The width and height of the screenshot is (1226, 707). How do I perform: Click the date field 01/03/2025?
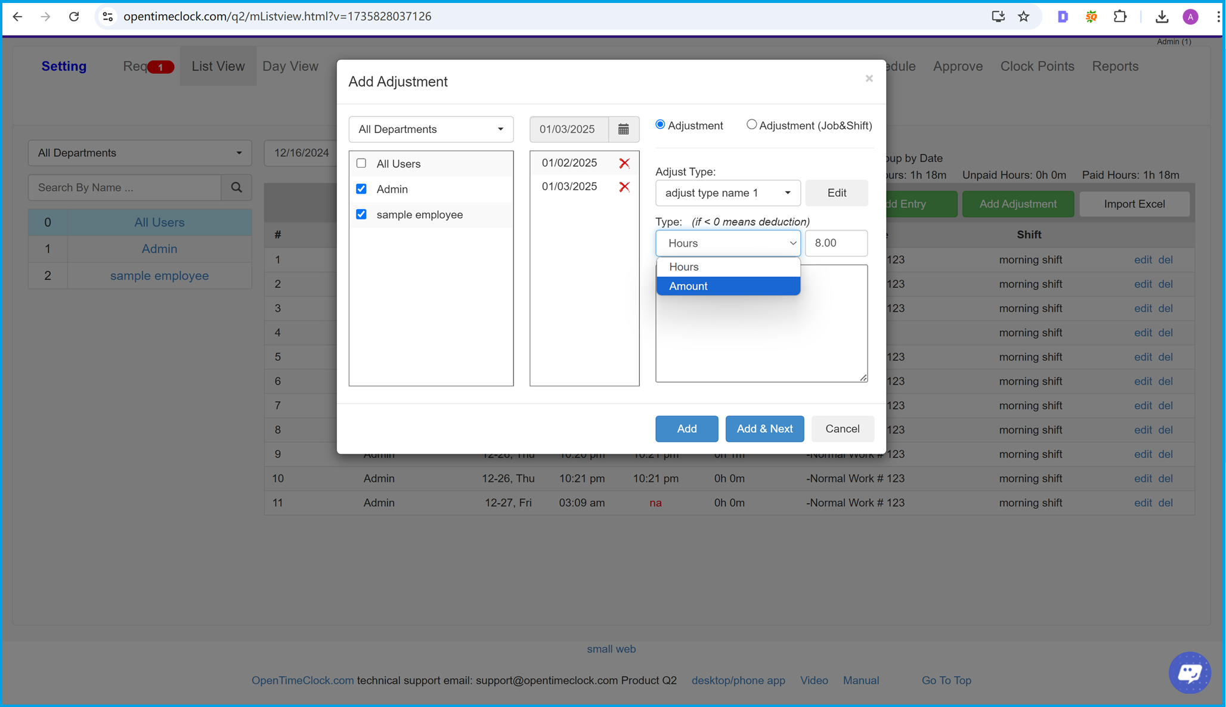click(x=569, y=129)
